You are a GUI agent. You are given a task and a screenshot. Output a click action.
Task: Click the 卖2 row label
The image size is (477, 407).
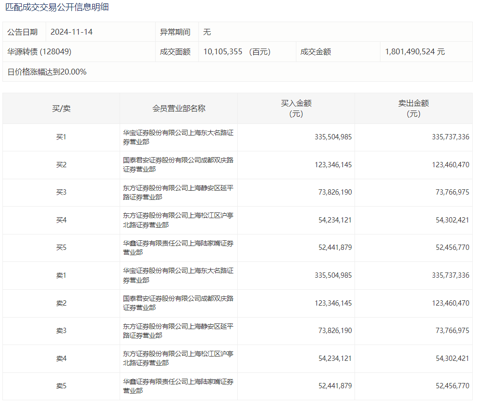tap(61, 303)
